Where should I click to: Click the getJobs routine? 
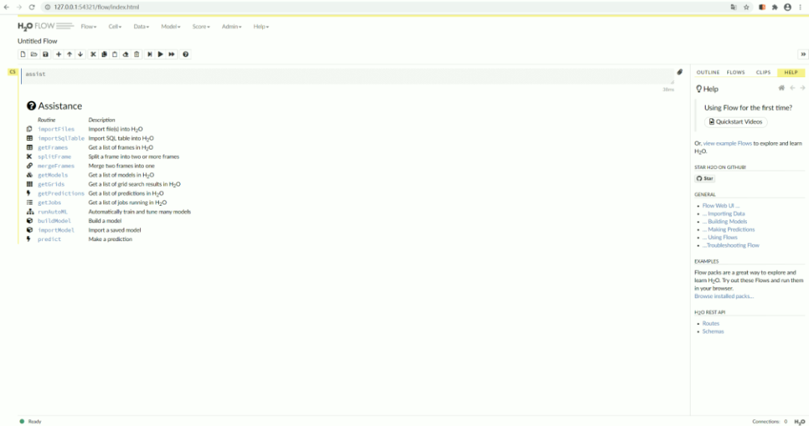[x=49, y=203]
